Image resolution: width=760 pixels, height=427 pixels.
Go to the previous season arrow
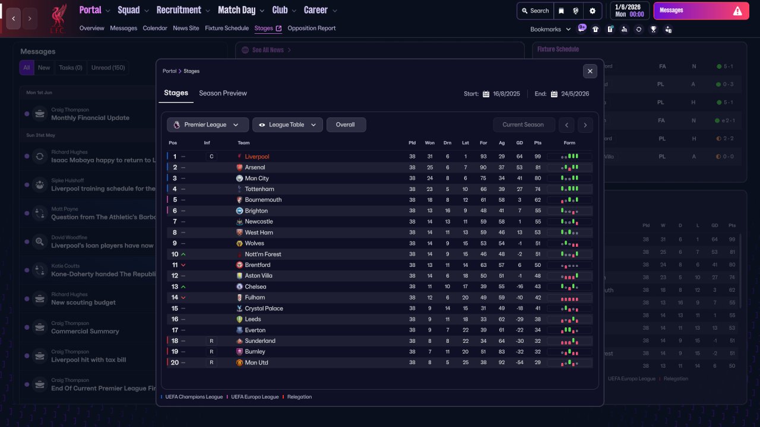(x=567, y=125)
